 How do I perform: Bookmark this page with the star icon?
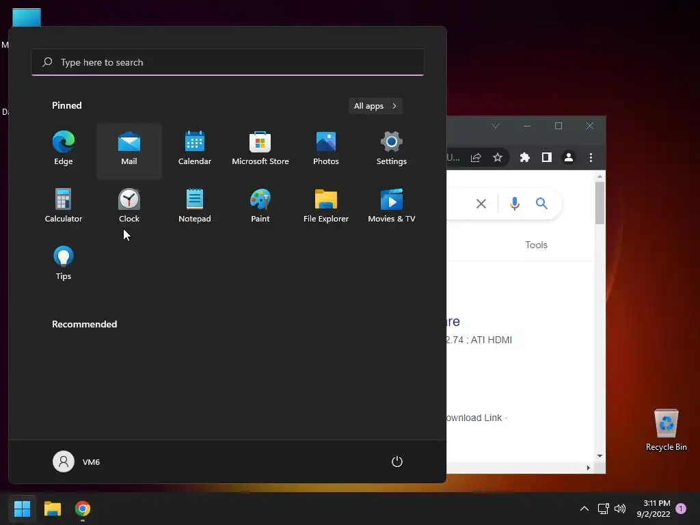tap(498, 157)
